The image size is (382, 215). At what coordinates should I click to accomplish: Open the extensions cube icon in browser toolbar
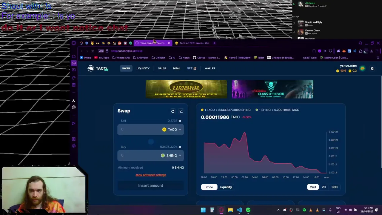(x=360, y=51)
